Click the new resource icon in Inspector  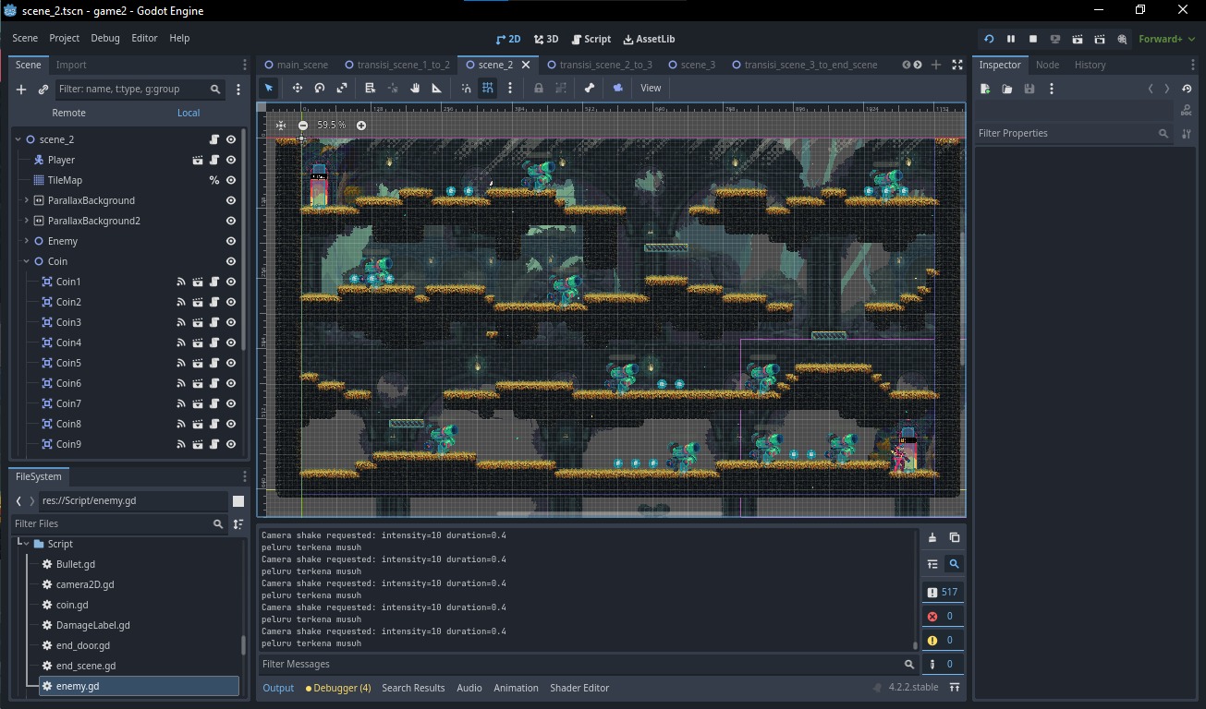coord(985,89)
